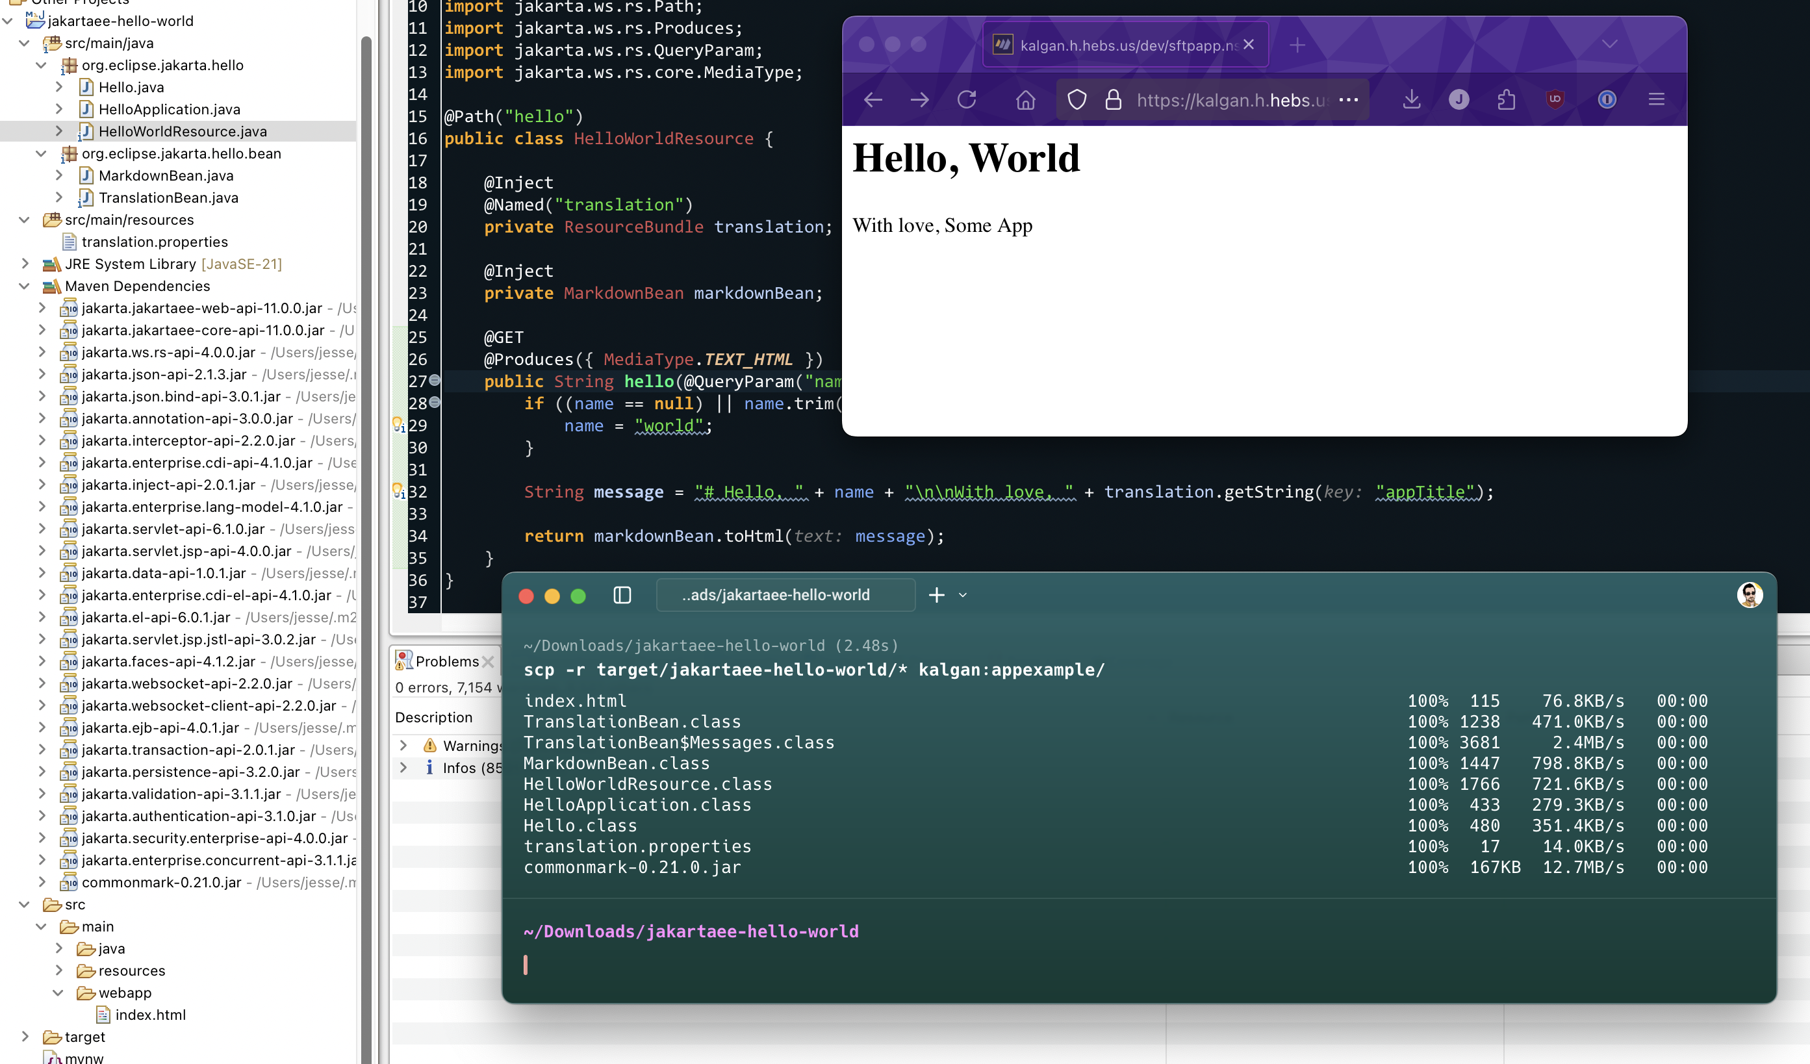Viewport: 1810px width, 1064px height.
Task: Open the address bar more options dots
Action: (1348, 100)
